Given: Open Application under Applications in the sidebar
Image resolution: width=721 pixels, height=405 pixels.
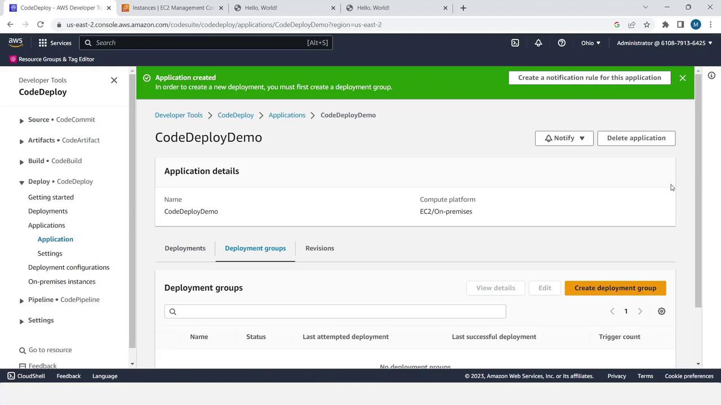Looking at the screenshot, I should point(55,239).
